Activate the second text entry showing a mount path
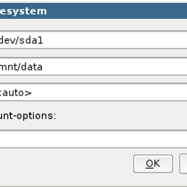 point(93,67)
